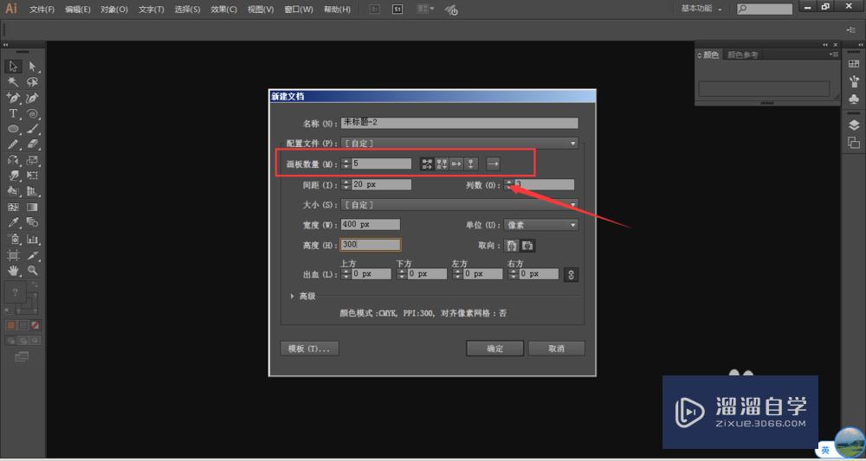Click the 间距 spacing stepper arrows

coord(346,185)
